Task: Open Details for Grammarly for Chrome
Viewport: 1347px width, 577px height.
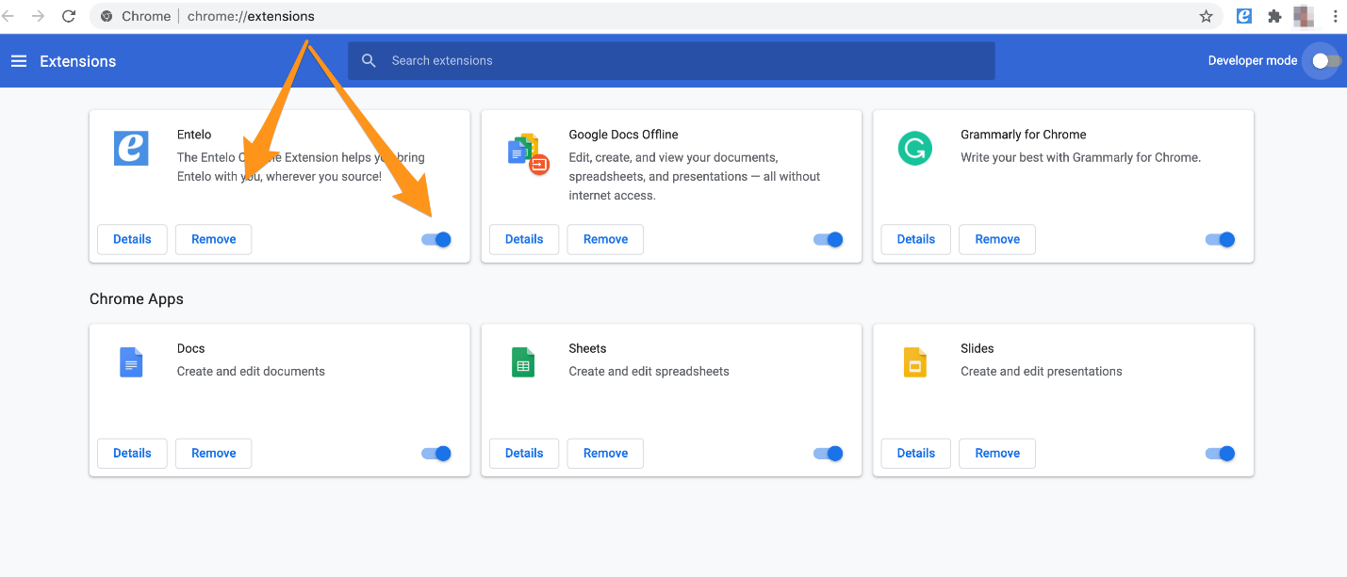Action: click(916, 239)
